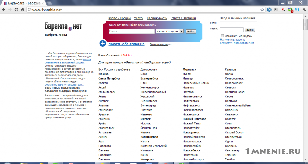Select city 'Каменск-Уральский'

point(154,146)
